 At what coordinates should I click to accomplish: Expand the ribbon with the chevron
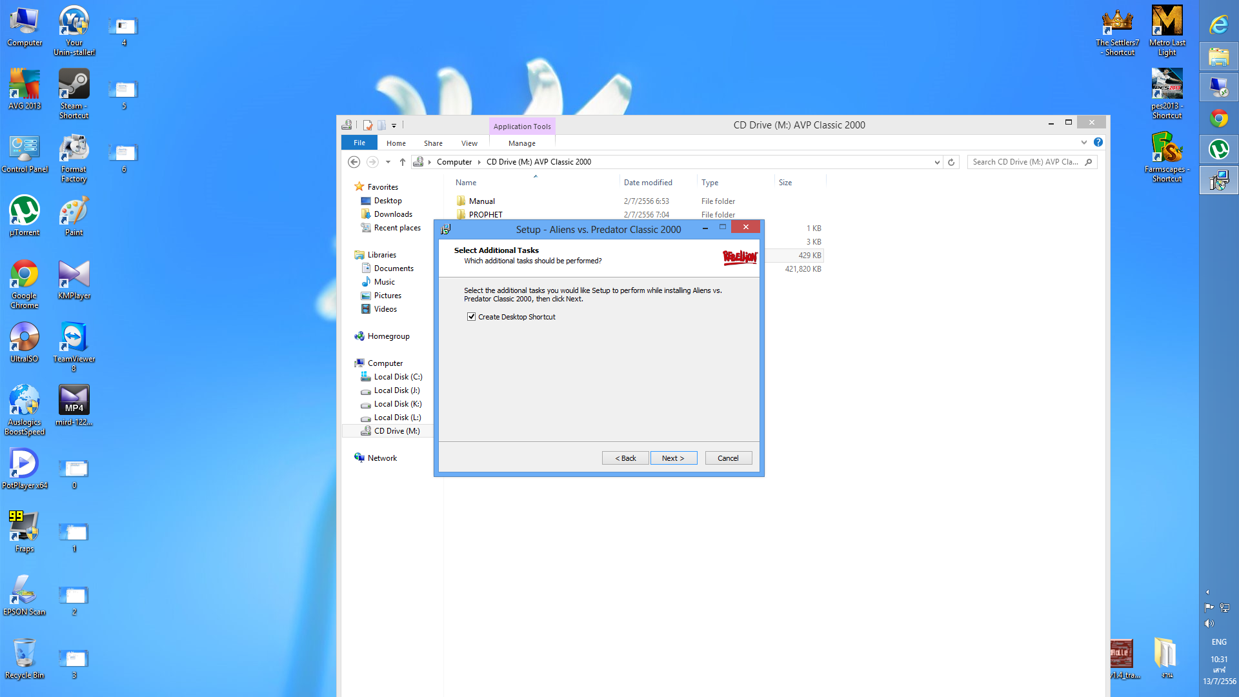click(x=1084, y=142)
